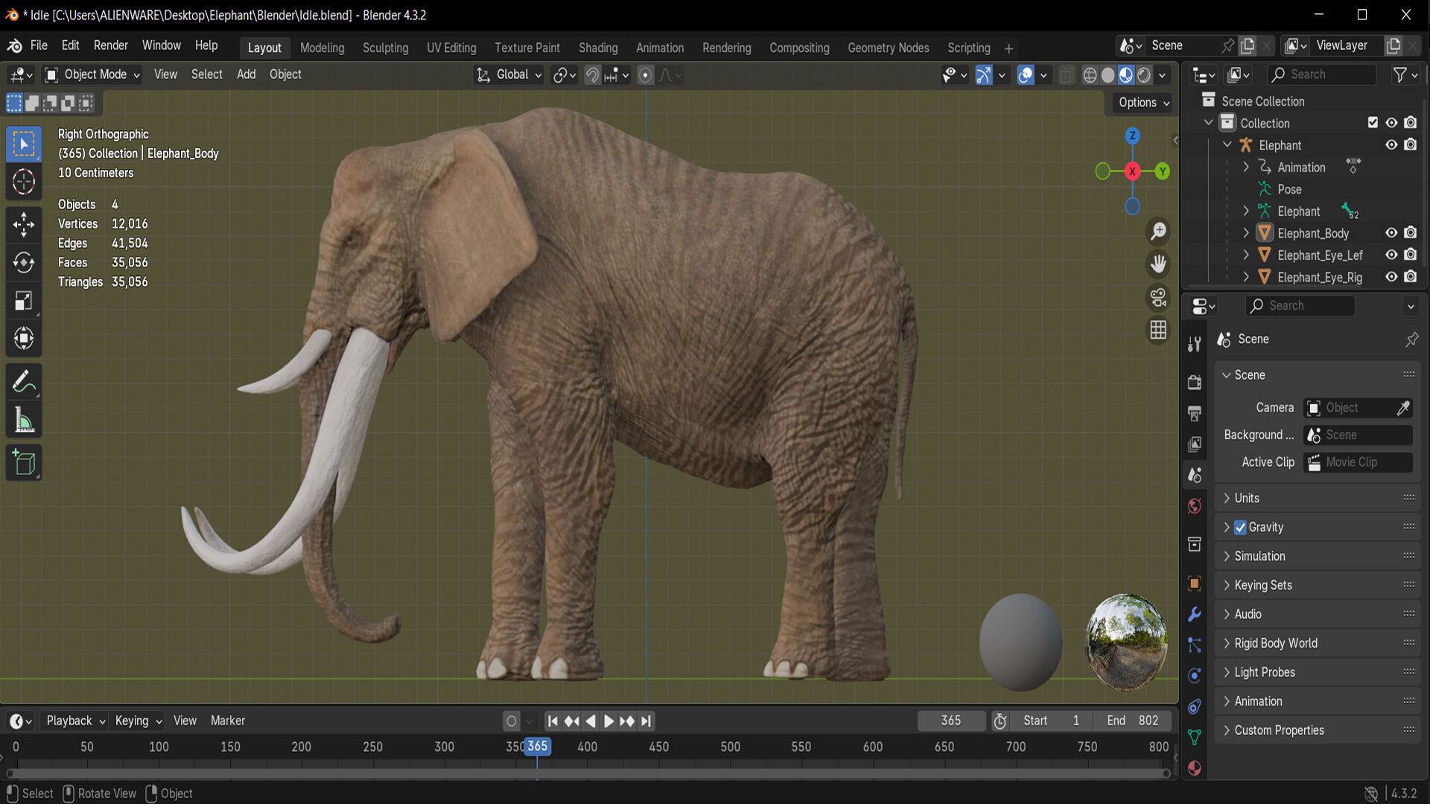Switch perspective/orthographic grid icon
This screenshot has height=804, width=1430.
[x=1158, y=330]
